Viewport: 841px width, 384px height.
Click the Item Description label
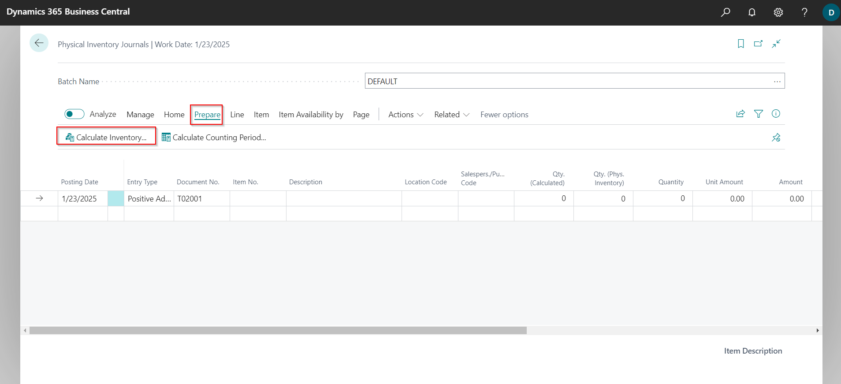click(x=753, y=351)
